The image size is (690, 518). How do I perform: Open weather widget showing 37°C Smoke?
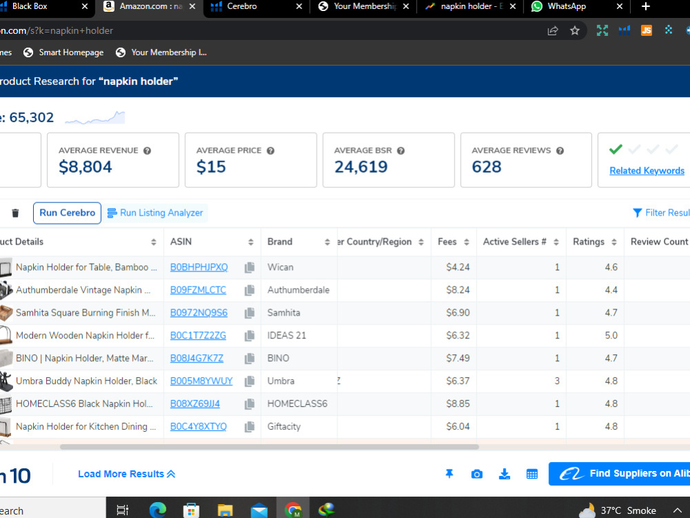pos(618,510)
